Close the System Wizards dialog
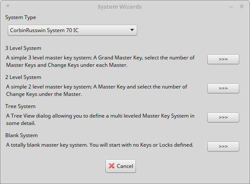The width and height of the screenshot is (250, 184). click(x=242, y=7)
